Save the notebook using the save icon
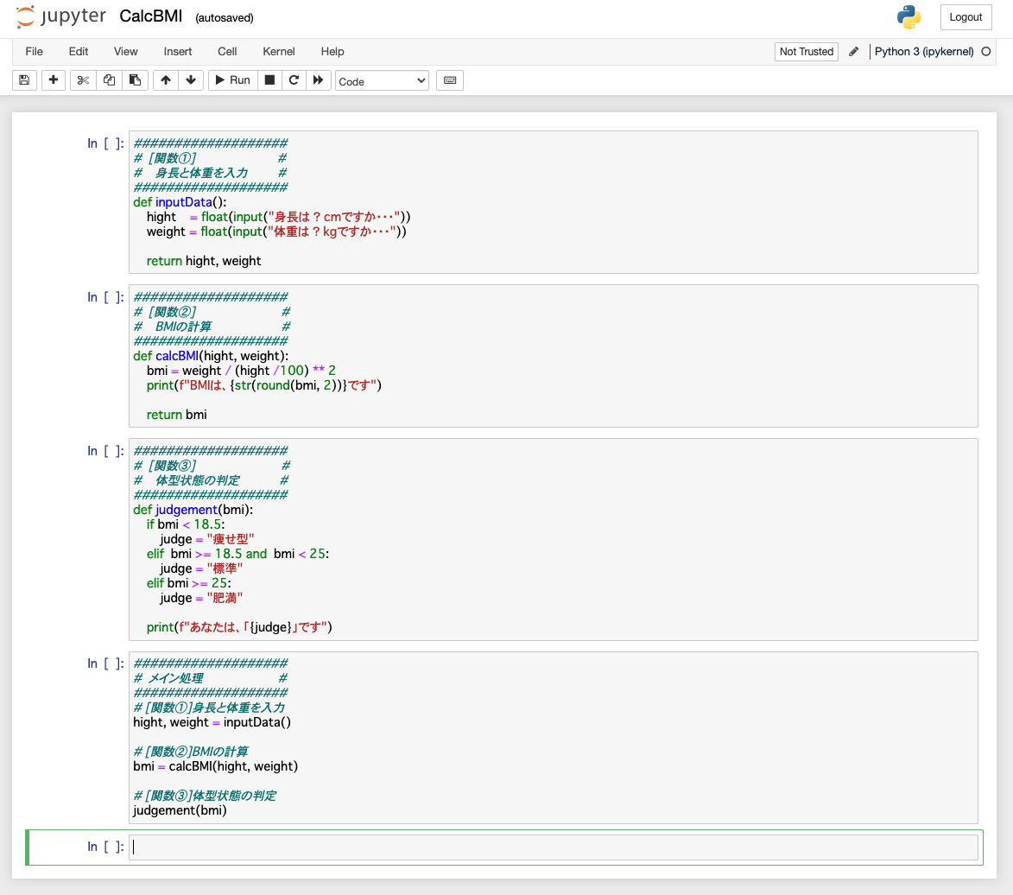This screenshot has width=1013, height=895. [x=23, y=79]
